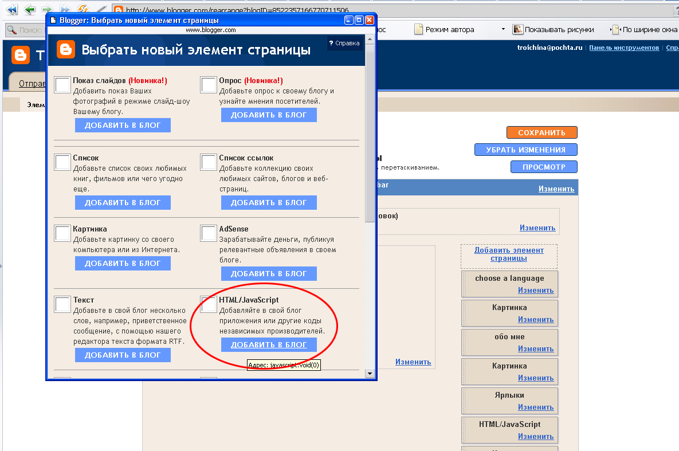
Task: Click the Rewind double-arrow browser icon
Action: pyautogui.click(x=12, y=9)
